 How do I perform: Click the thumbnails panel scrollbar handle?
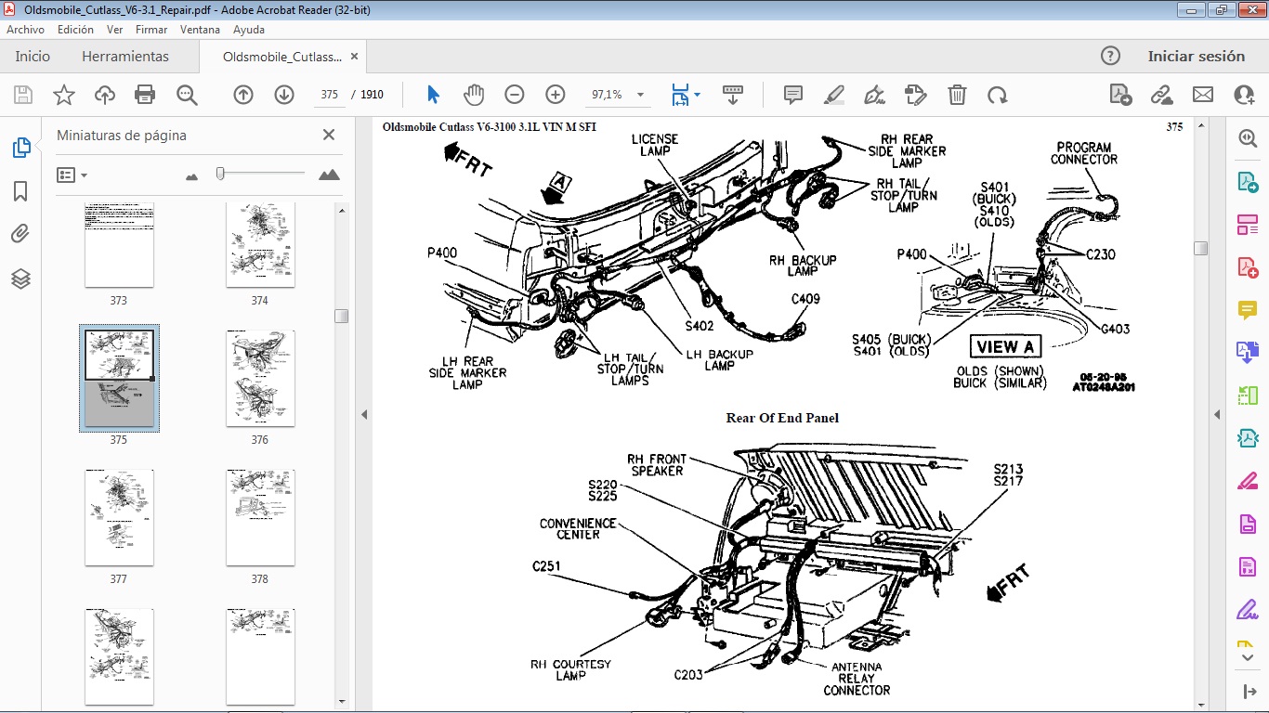coord(342,316)
